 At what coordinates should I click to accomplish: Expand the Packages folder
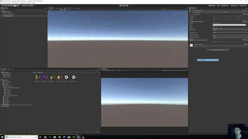tap(1, 107)
